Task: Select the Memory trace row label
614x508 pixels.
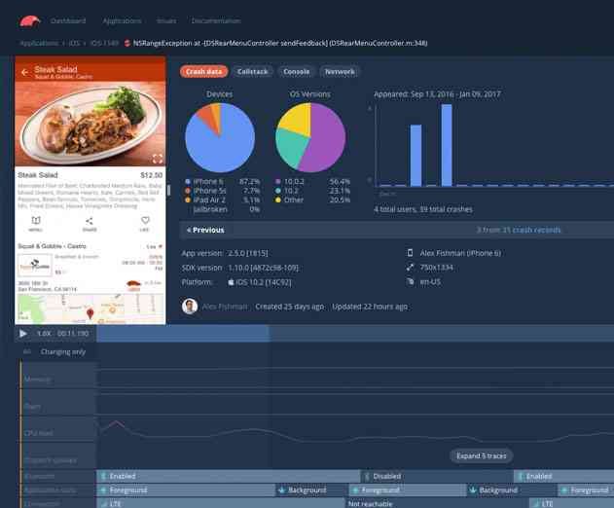Action: [38, 380]
